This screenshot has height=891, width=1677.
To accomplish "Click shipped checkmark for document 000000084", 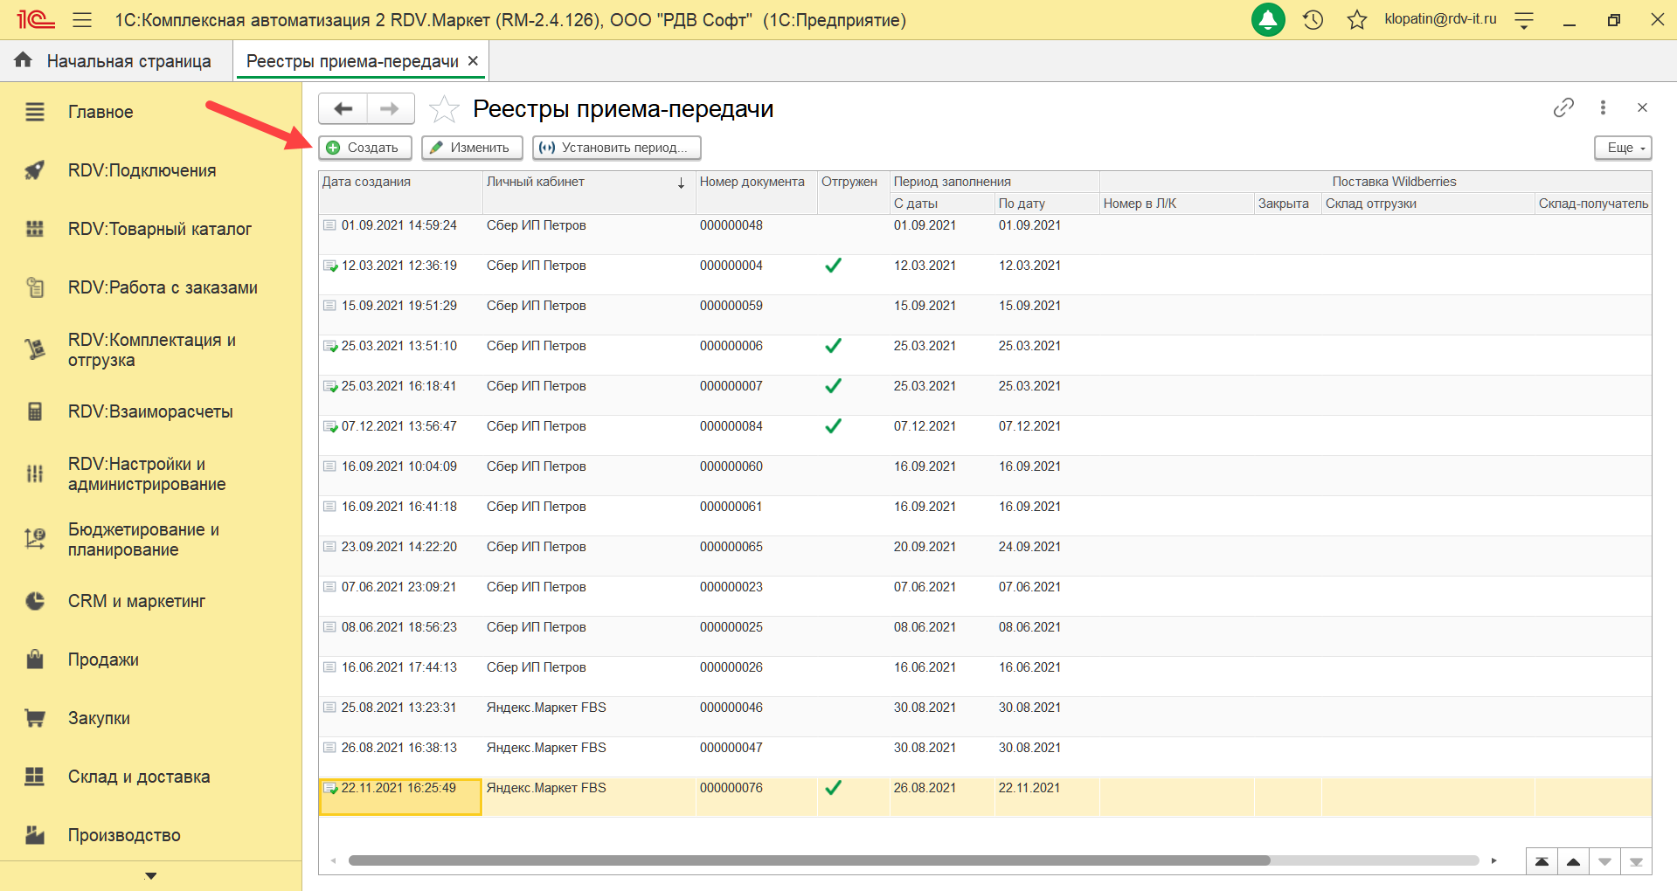I will click(833, 426).
